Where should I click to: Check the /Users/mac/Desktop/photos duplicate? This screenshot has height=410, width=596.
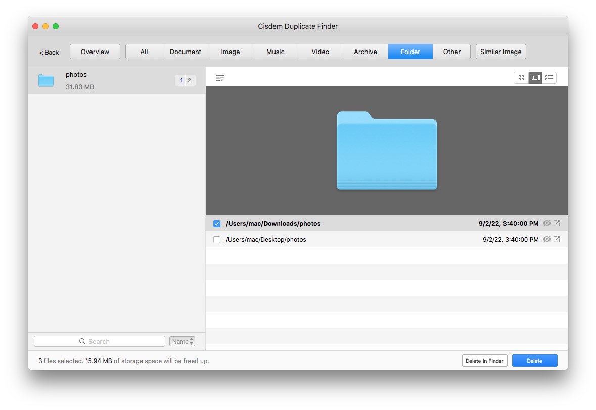click(217, 239)
